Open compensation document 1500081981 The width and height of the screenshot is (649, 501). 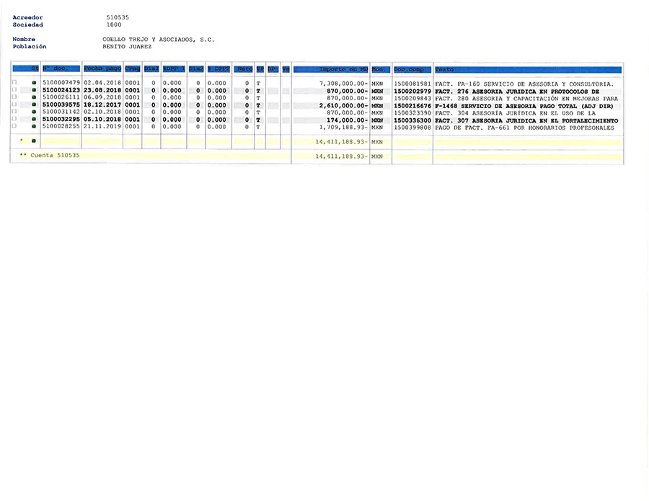pos(412,84)
